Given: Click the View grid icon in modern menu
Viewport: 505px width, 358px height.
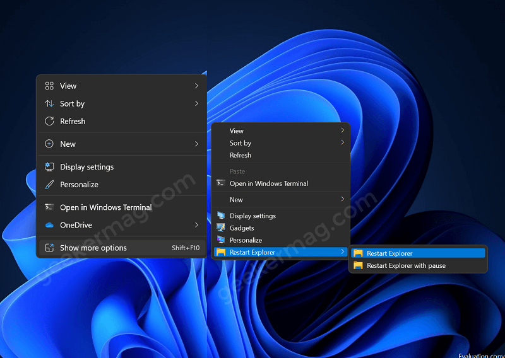Looking at the screenshot, I should (49, 86).
